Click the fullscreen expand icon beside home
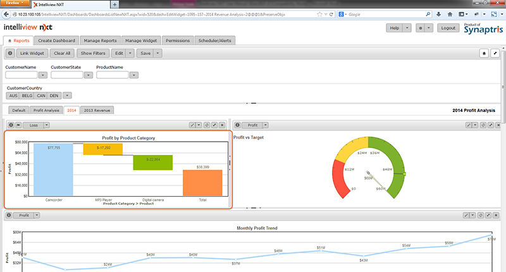This screenshot has height=272, width=506. tap(495, 54)
